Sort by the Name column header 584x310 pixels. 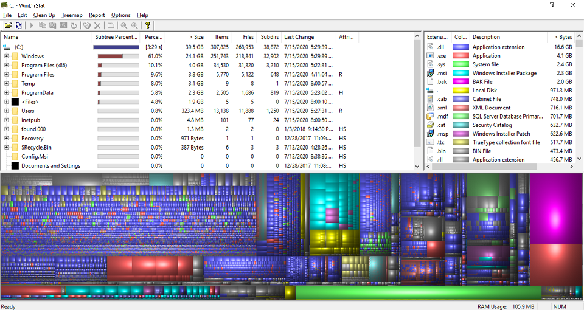point(47,37)
